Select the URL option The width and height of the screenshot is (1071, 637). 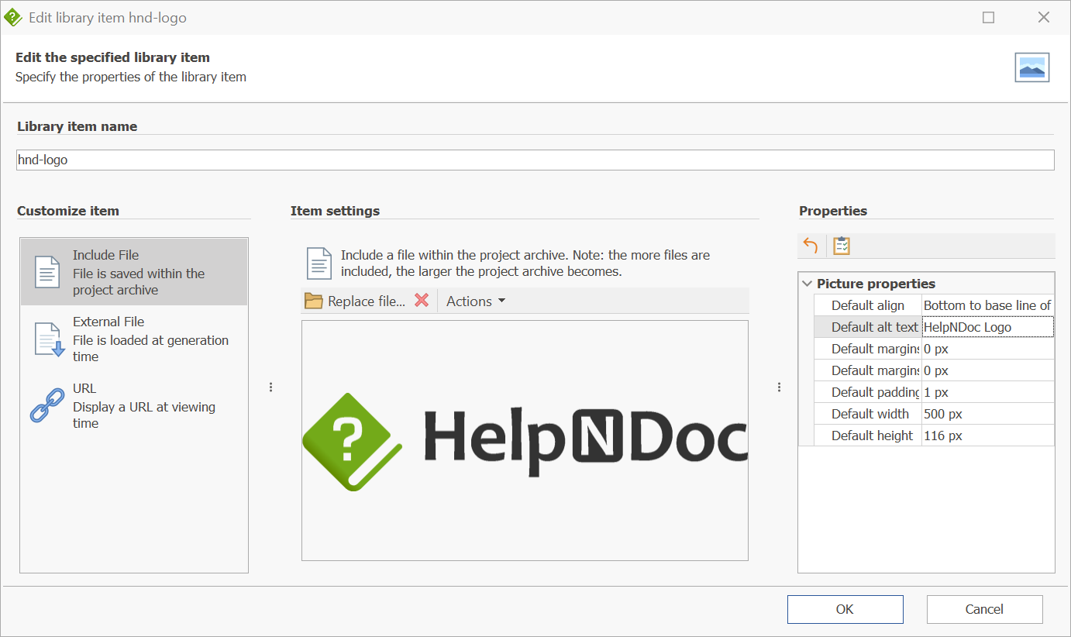point(134,405)
